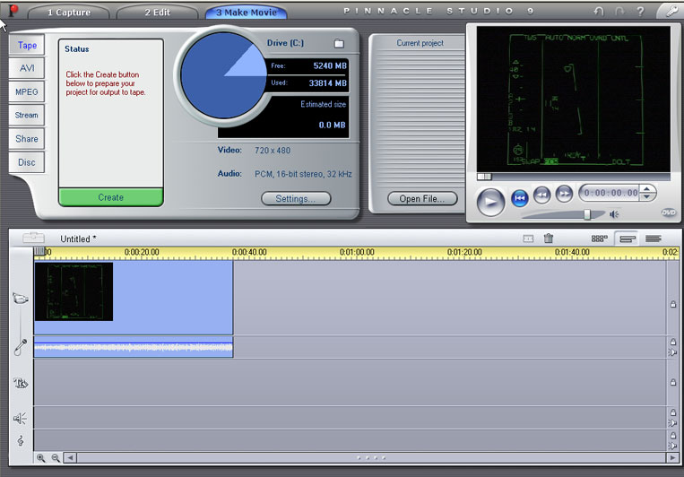Select the video clip thumbnail on timeline
This screenshot has height=477, width=684.
[74, 291]
